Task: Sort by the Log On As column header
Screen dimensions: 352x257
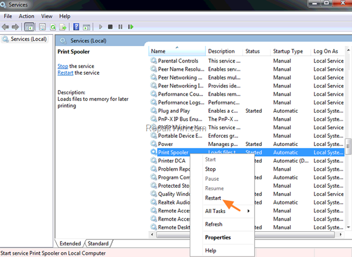Action: (327, 51)
